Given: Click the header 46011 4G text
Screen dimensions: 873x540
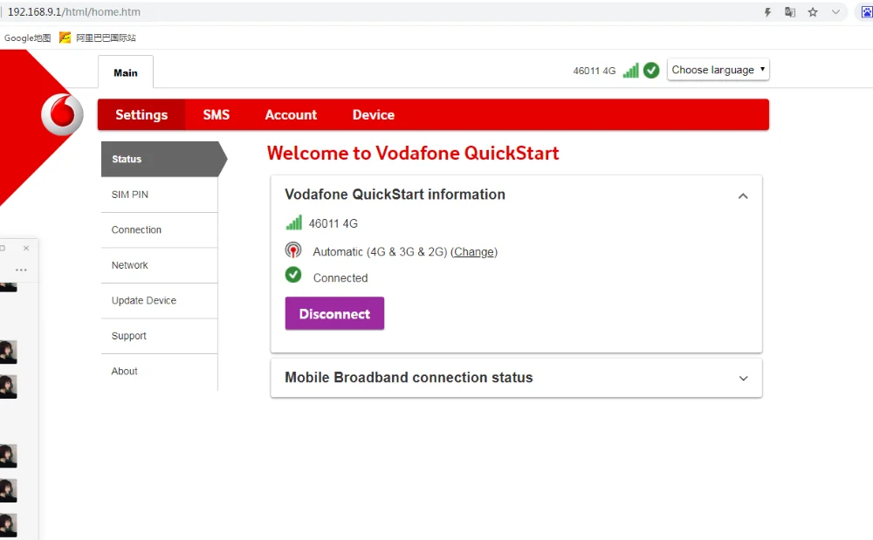Looking at the screenshot, I should point(594,71).
